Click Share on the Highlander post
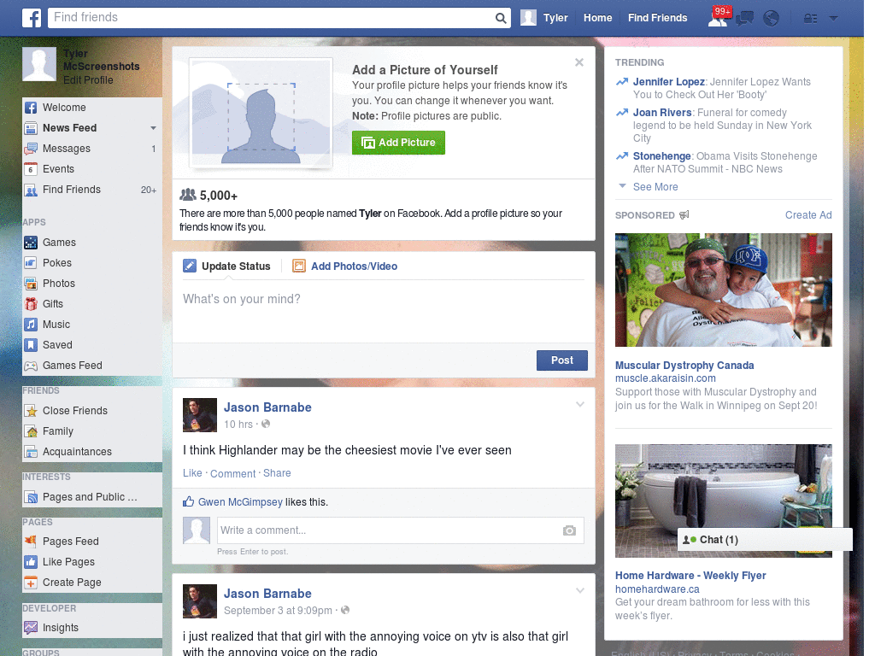Viewport: 875px width, 656px height. (x=277, y=473)
